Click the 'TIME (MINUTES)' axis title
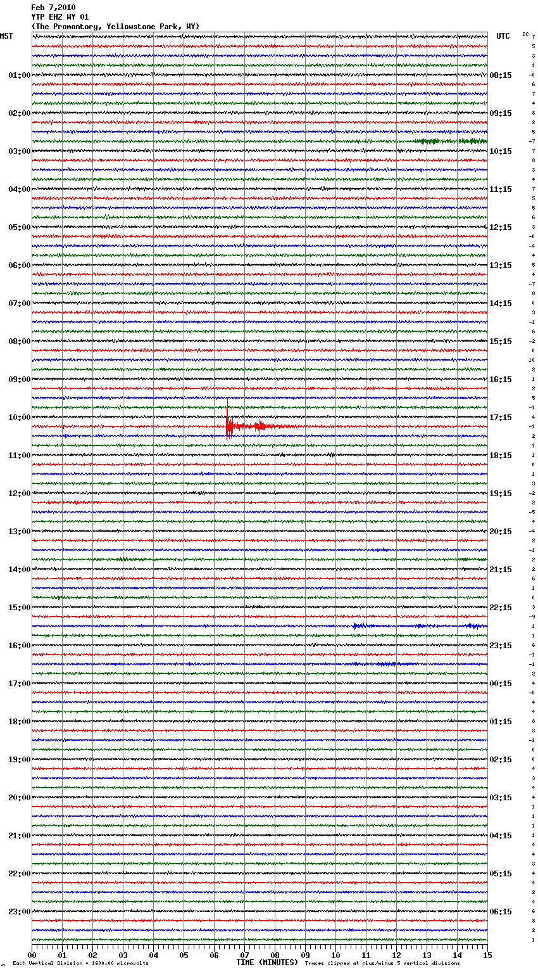 point(267,962)
